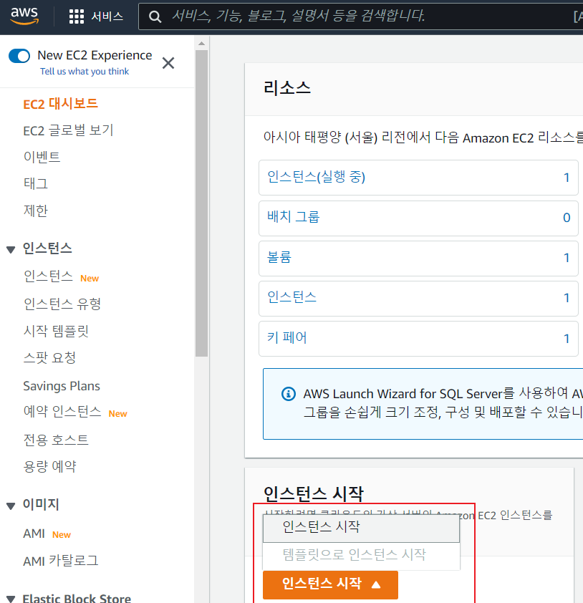Select 템플릿으로 인스턴스 시작 menu option
This screenshot has height=603, width=583.
pyautogui.click(x=361, y=555)
